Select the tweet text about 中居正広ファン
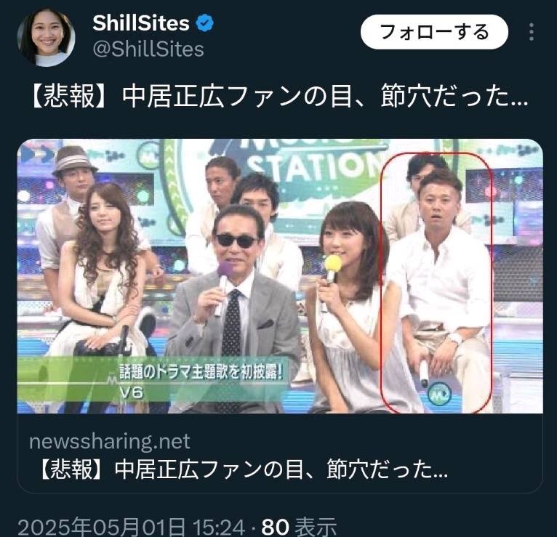 pyautogui.click(x=279, y=97)
